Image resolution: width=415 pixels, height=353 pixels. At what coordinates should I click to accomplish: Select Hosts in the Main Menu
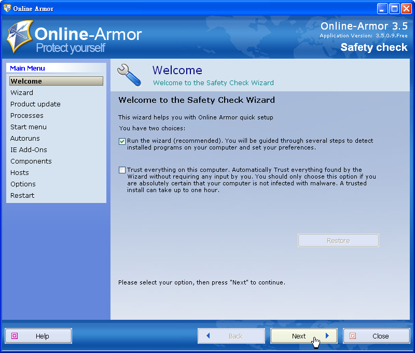click(x=19, y=172)
